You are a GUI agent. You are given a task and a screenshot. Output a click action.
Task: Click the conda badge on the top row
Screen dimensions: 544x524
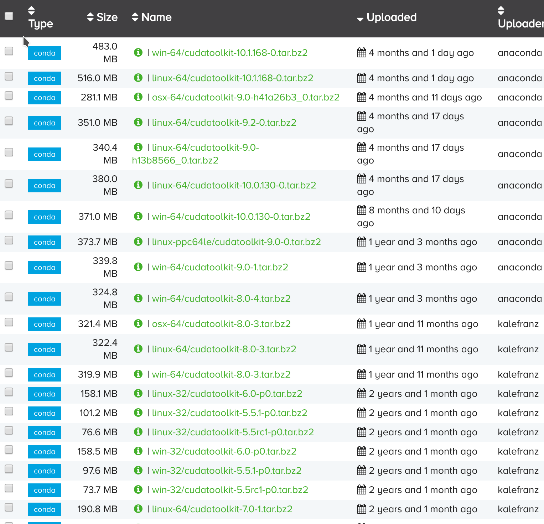[45, 53]
